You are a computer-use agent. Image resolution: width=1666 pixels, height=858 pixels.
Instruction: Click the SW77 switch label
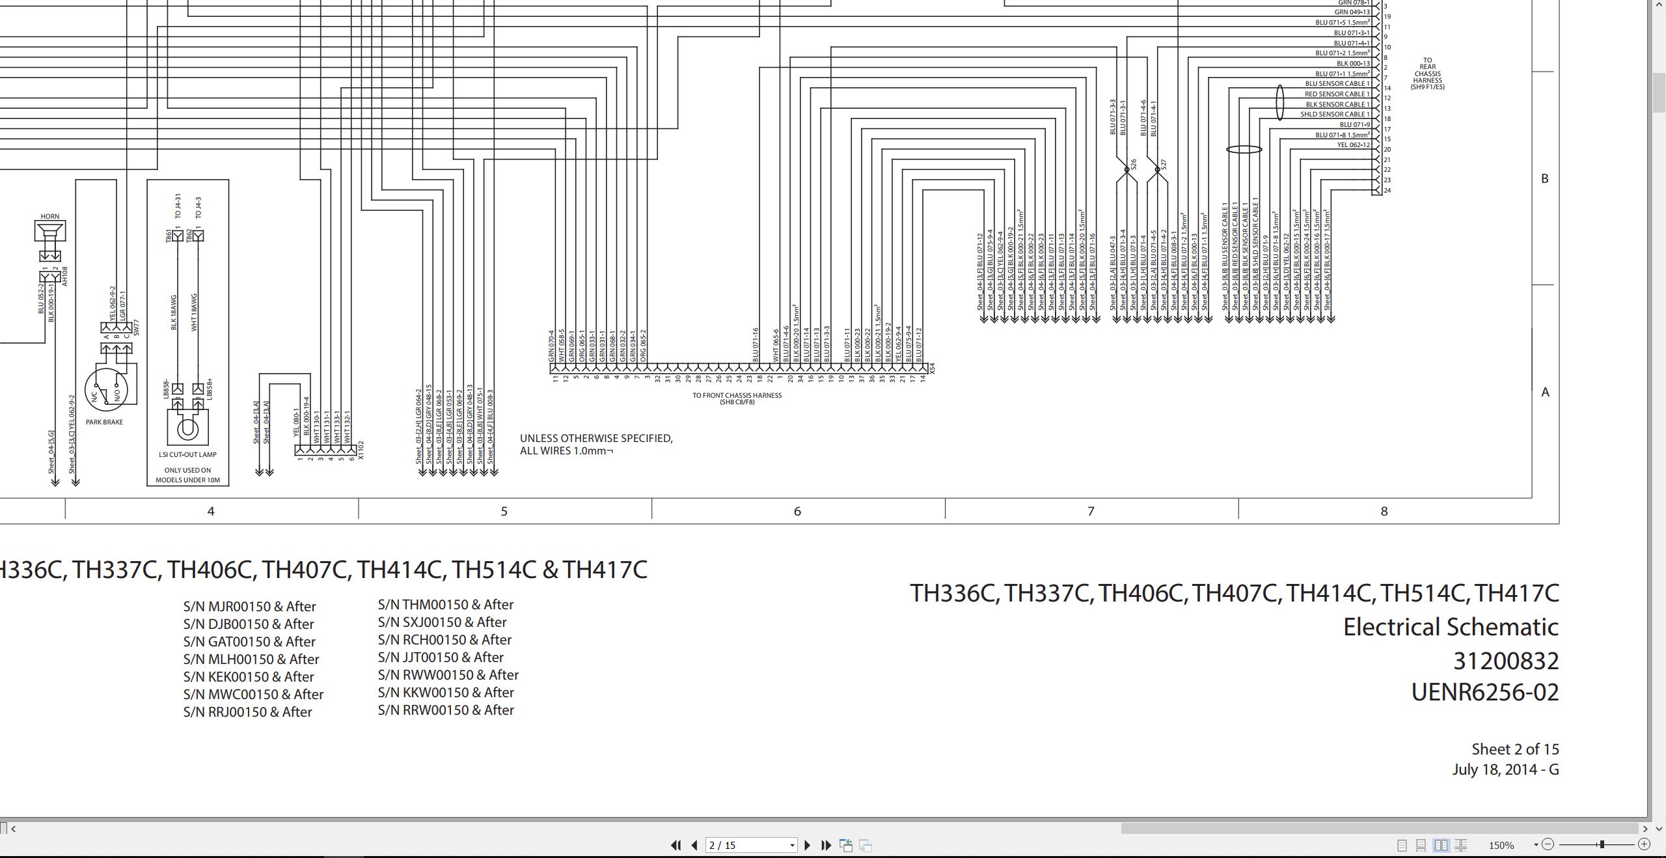click(136, 327)
